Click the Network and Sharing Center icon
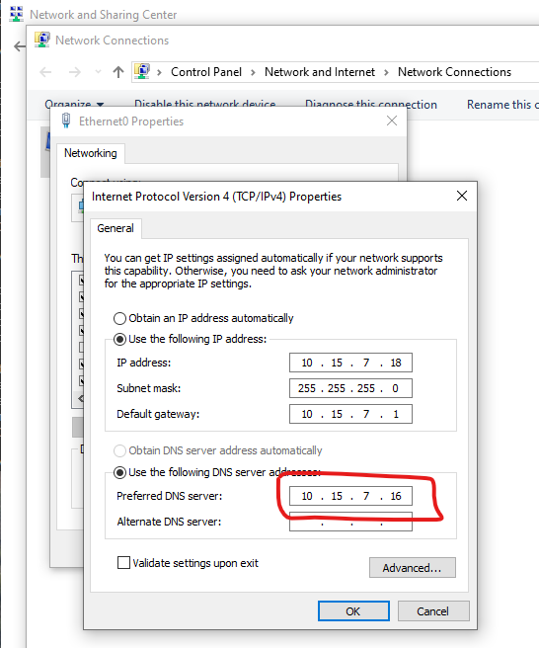 pyautogui.click(x=16, y=14)
